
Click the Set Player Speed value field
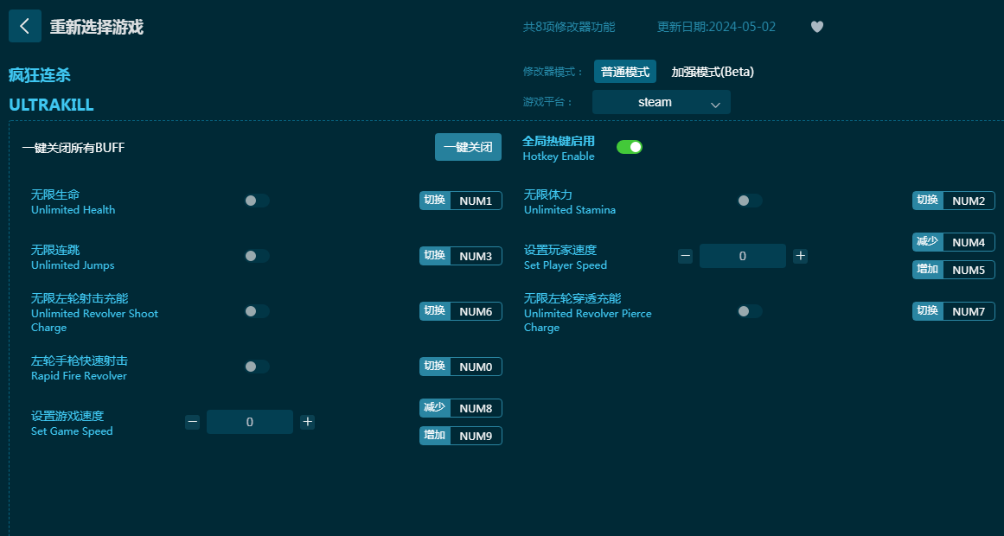tap(743, 256)
